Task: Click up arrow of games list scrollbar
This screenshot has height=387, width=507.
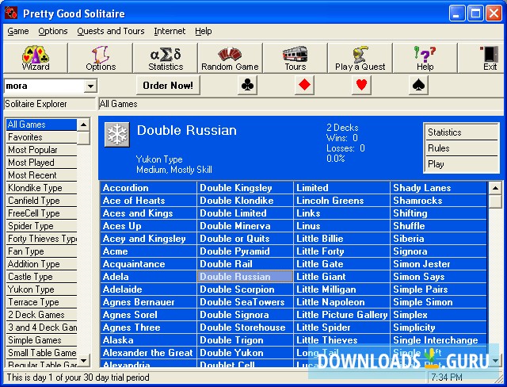Action: 495,188
